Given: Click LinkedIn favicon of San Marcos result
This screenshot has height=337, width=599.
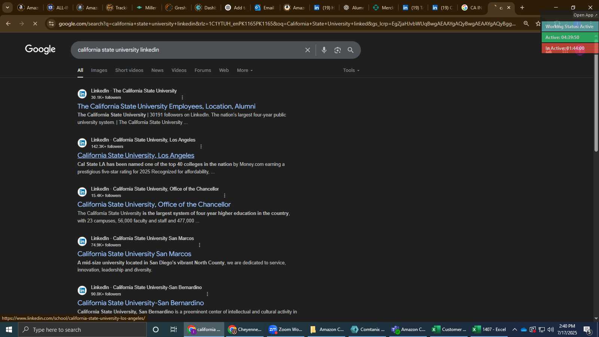Looking at the screenshot, I should tap(82, 241).
